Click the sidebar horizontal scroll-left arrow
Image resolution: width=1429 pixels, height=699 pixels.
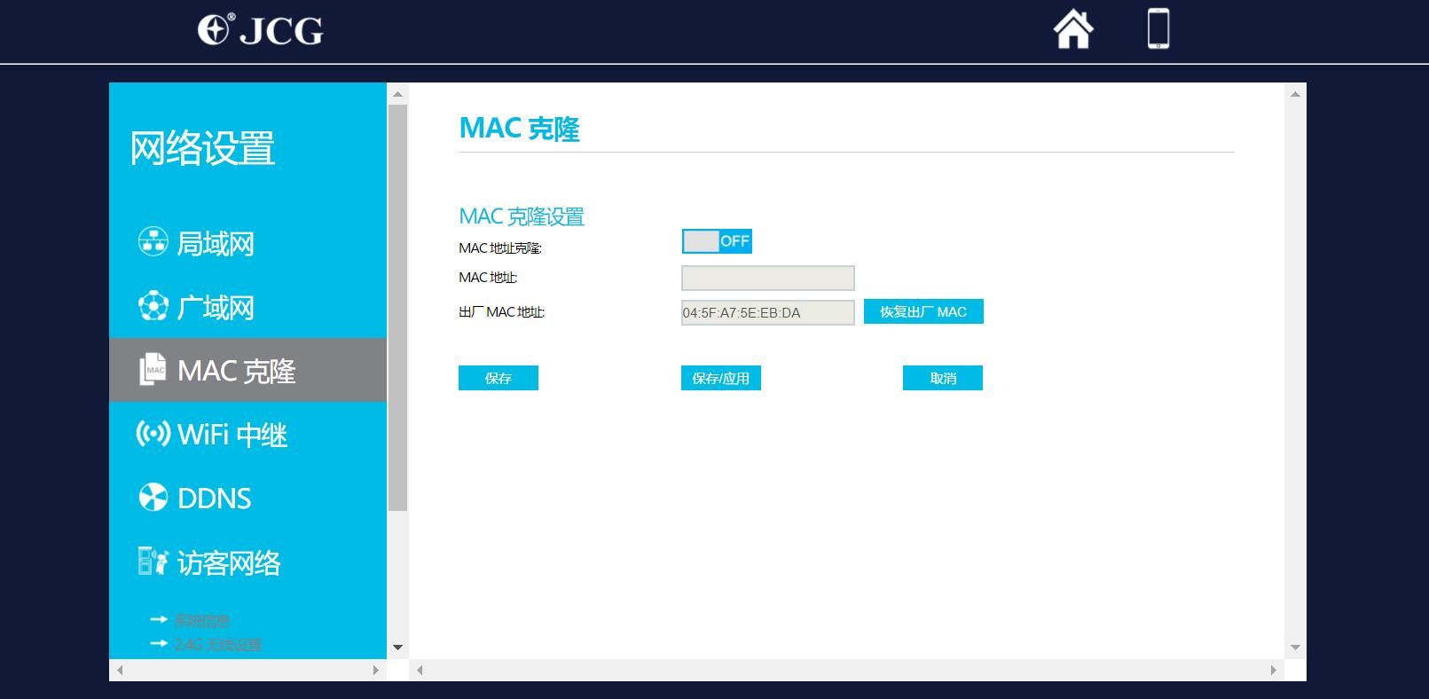pyautogui.click(x=120, y=670)
